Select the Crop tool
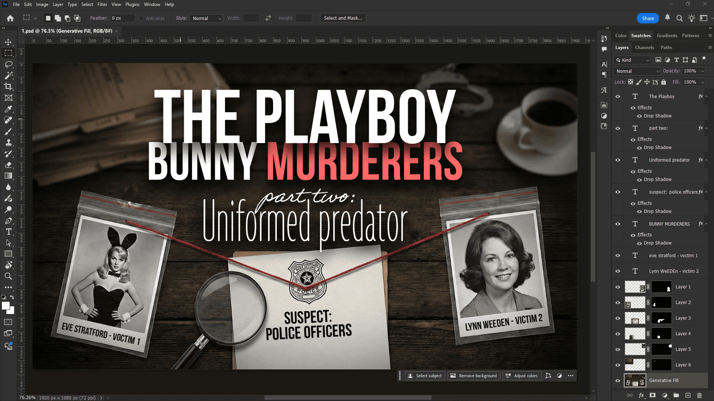 [x=8, y=87]
